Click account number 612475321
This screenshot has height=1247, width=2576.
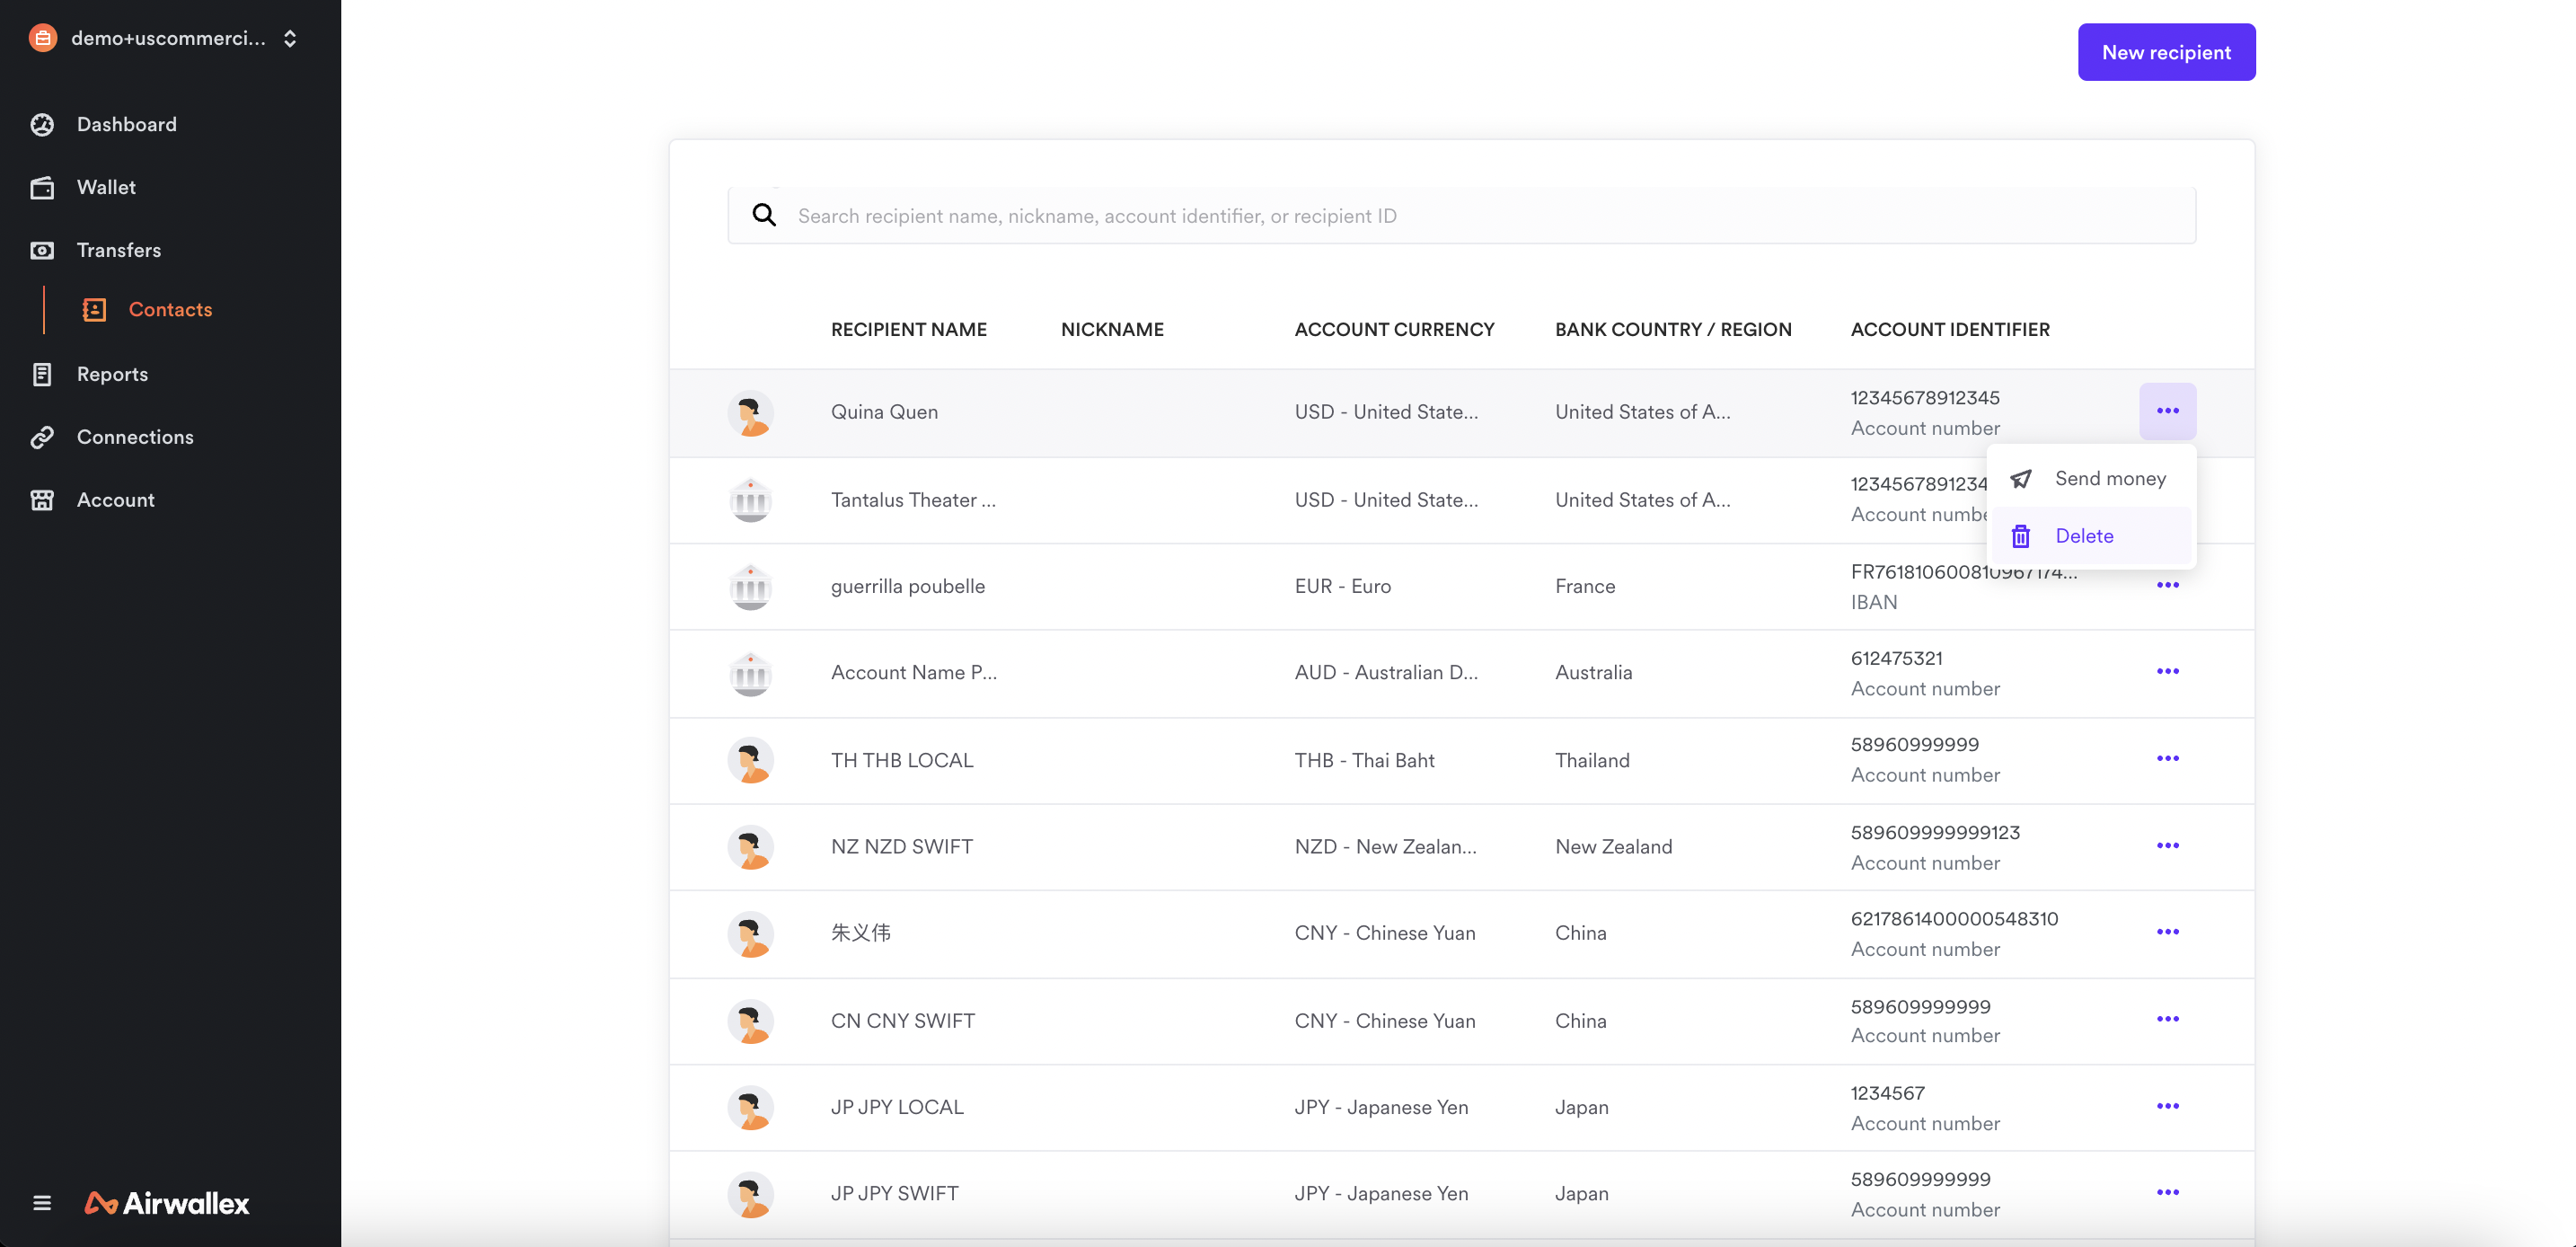(1896, 659)
